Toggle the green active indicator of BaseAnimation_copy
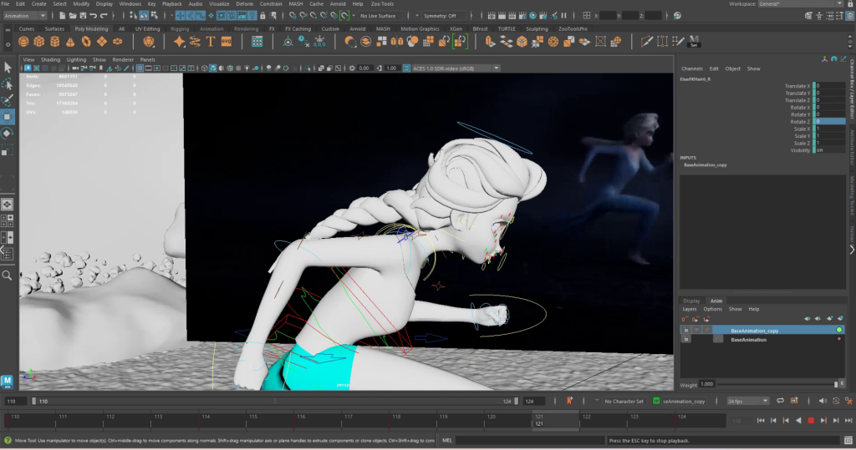This screenshot has height=450, width=856. point(839,330)
